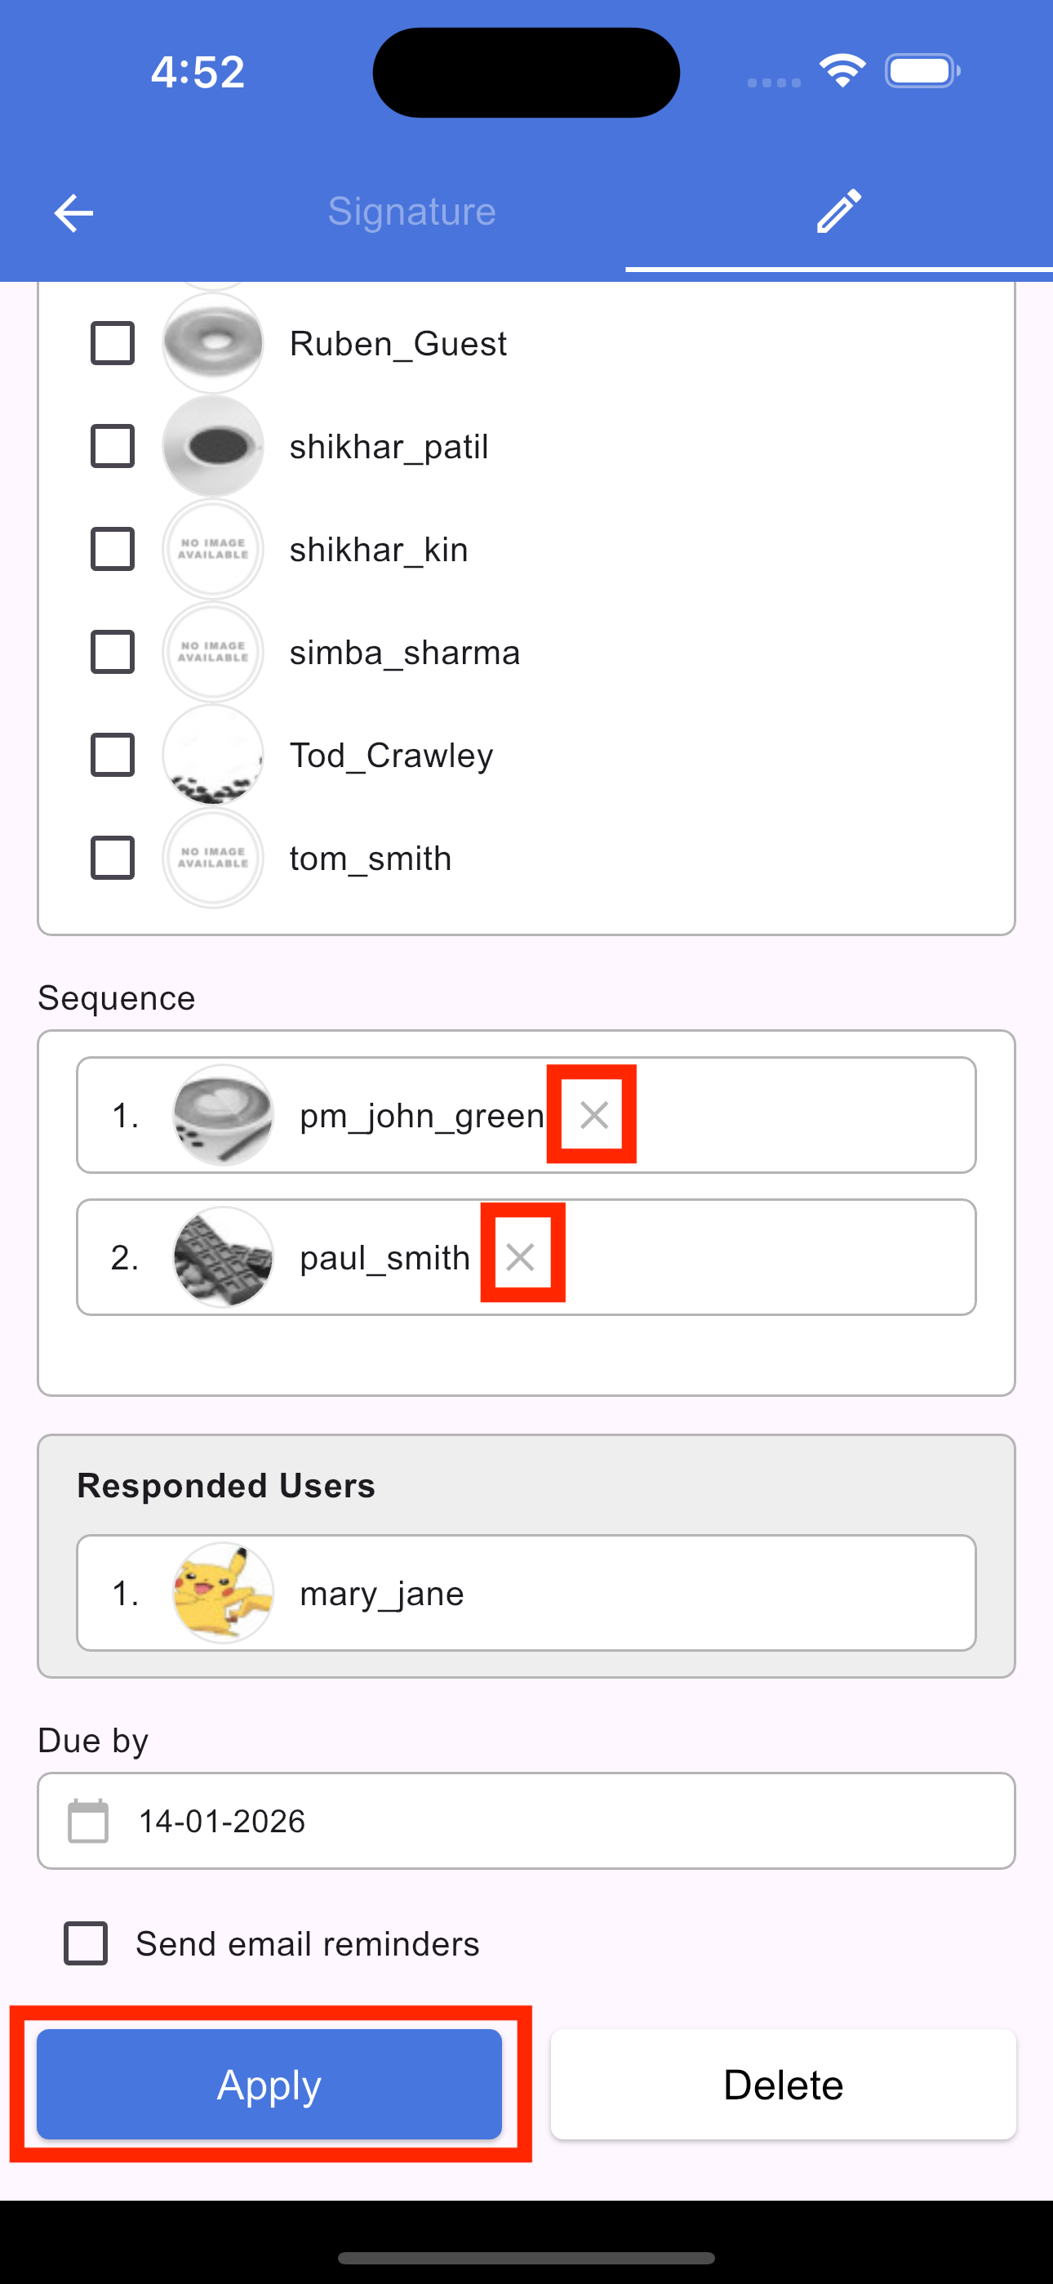Image resolution: width=1053 pixels, height=2284 pixels.
Task: Select the simba_sharma checkbox
Action: (113, 652)
